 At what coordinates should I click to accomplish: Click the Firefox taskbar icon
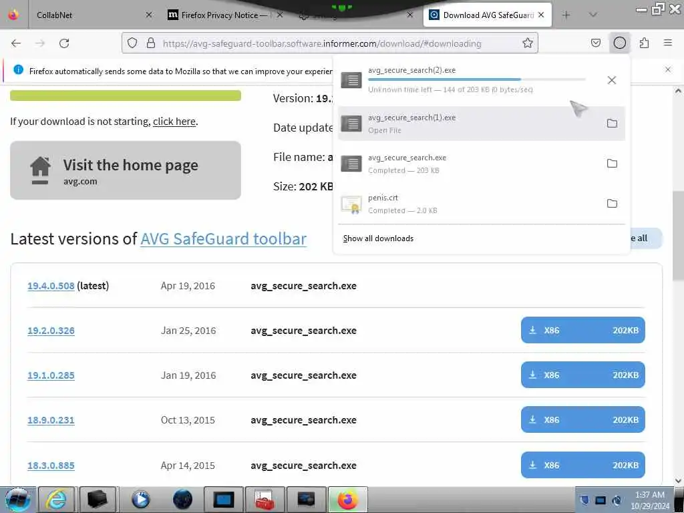tap(347, 500)
